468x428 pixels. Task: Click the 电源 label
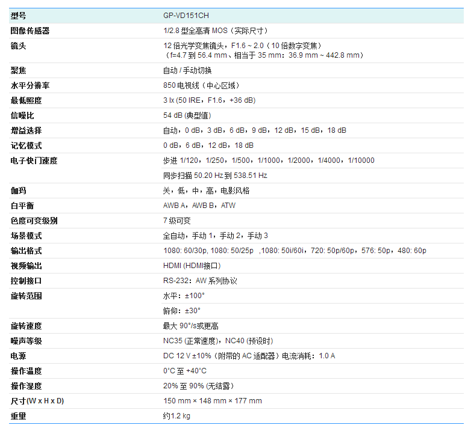(18, 356)
